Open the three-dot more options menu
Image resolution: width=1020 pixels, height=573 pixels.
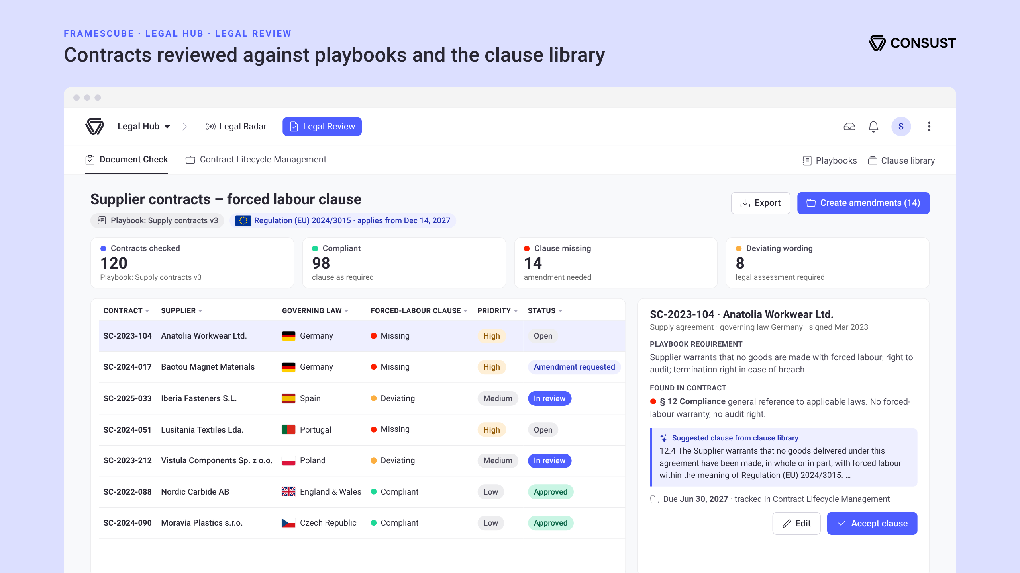929,127
